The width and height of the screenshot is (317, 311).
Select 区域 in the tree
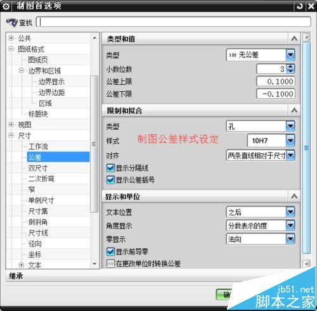(x=45, y=103)
